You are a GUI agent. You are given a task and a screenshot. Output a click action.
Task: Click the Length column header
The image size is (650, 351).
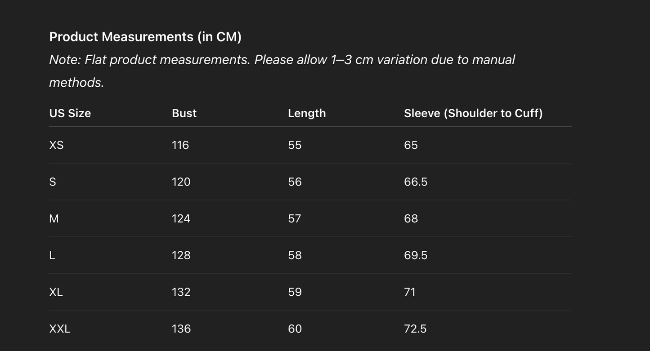[x=307, y=113]
